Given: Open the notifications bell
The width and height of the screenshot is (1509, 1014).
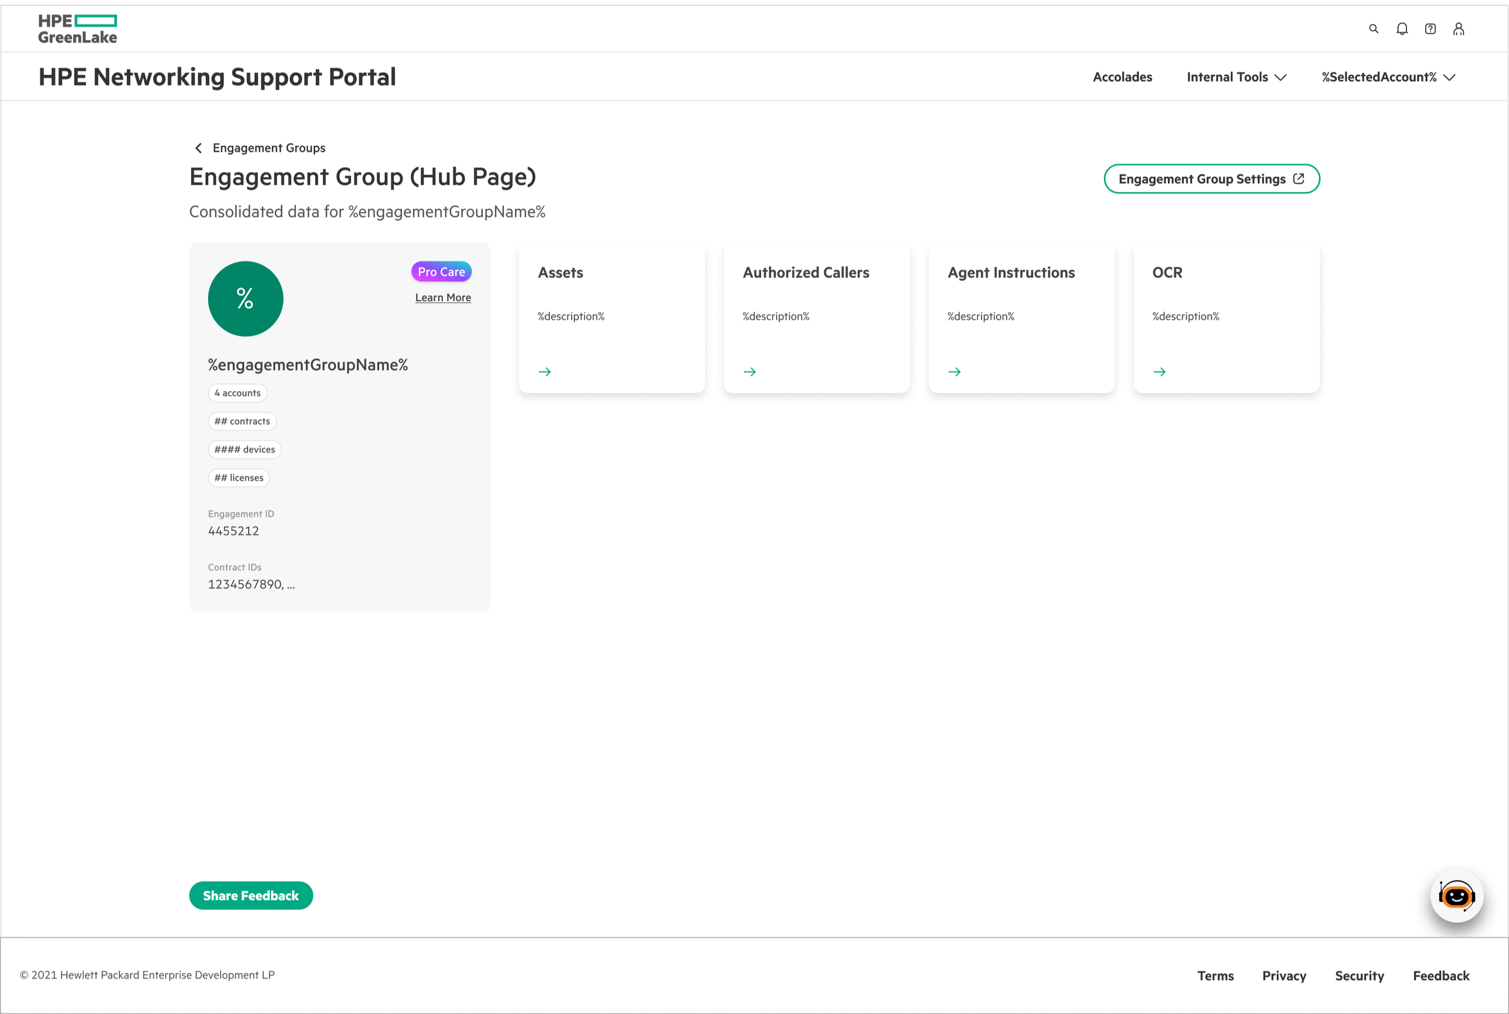Looking at the screenshot, I should tap(1402, 28).
